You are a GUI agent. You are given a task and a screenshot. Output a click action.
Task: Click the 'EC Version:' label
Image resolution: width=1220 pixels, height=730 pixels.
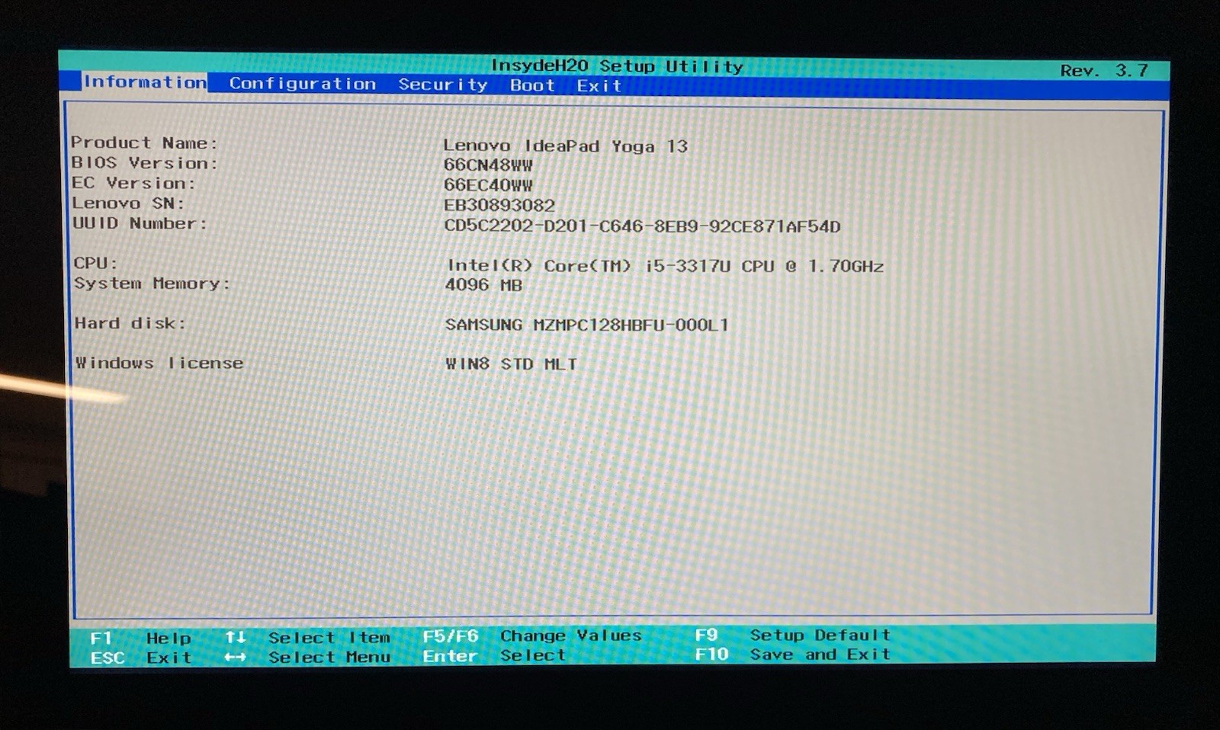[133, 183]
